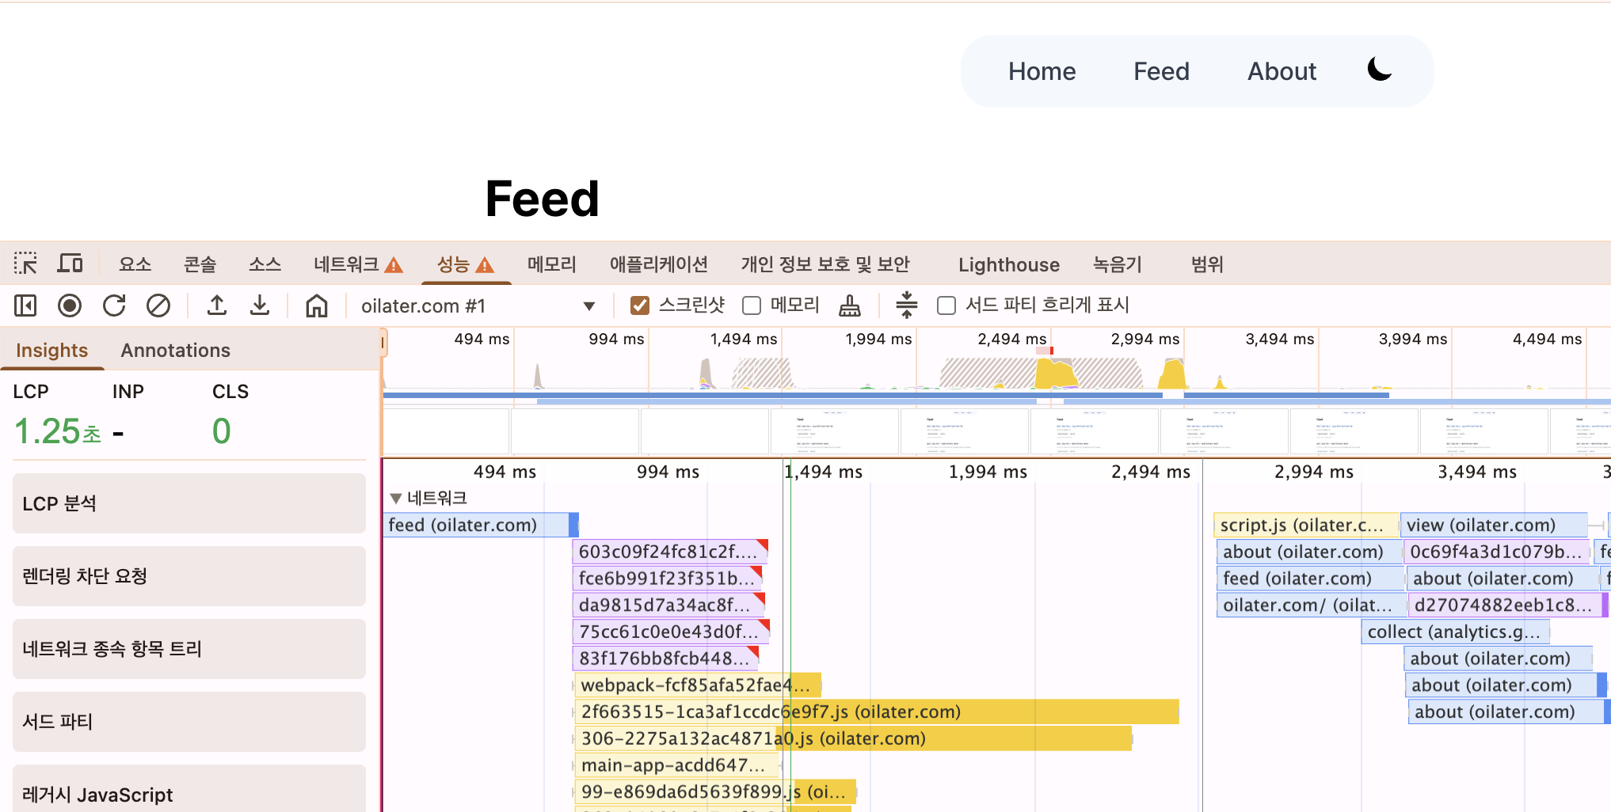Select the 성능 tab
This screenshot has width=1611, height=812.
coord(466,264)
